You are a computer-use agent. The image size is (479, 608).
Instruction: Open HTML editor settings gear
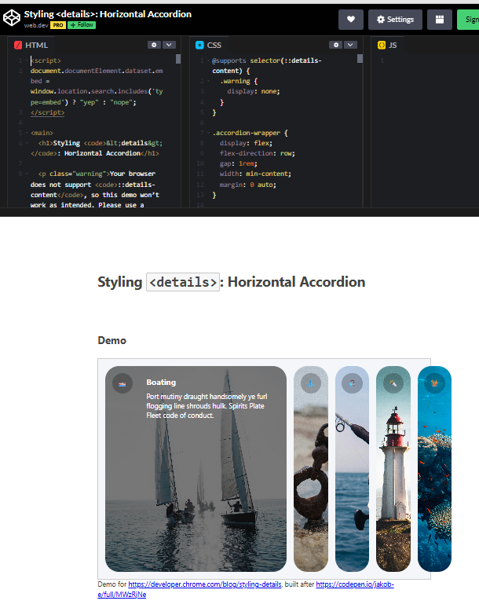pyautogui.click(x=154, y=46)
